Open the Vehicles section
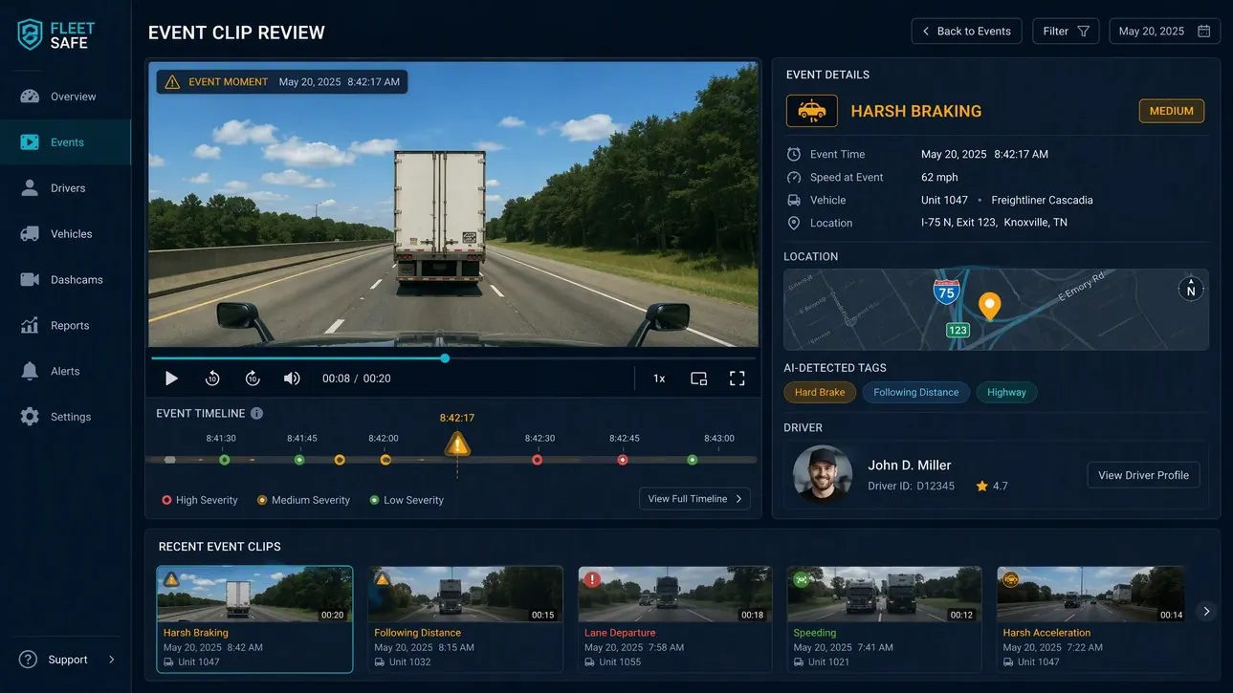 (65, 234)
